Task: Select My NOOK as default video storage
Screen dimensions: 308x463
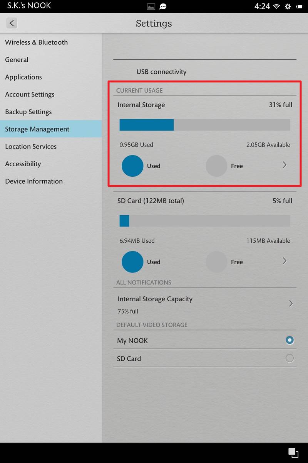Action: coord(205,340)
